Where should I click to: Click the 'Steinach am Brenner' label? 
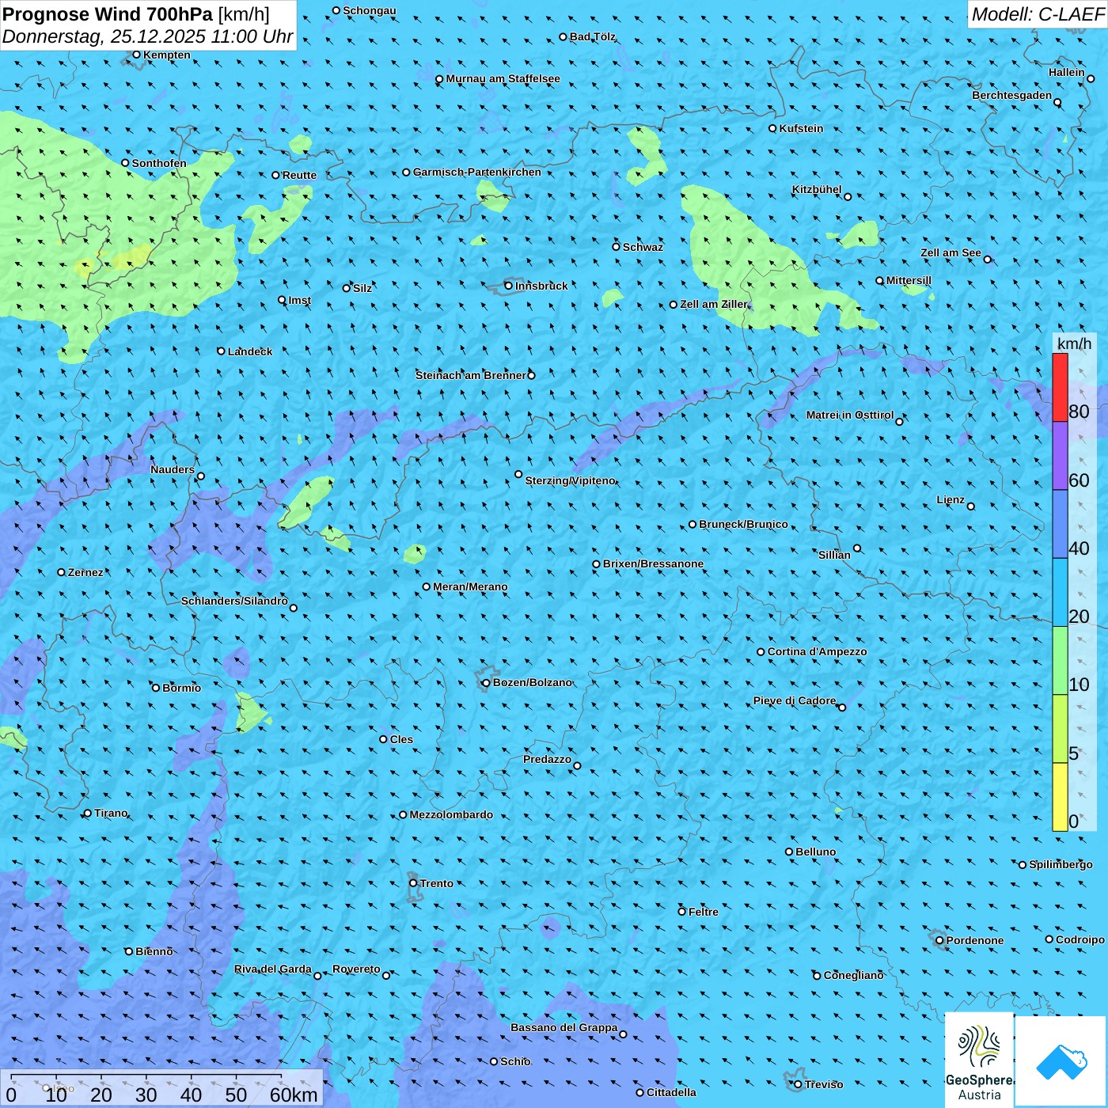(x=471, y=375)
